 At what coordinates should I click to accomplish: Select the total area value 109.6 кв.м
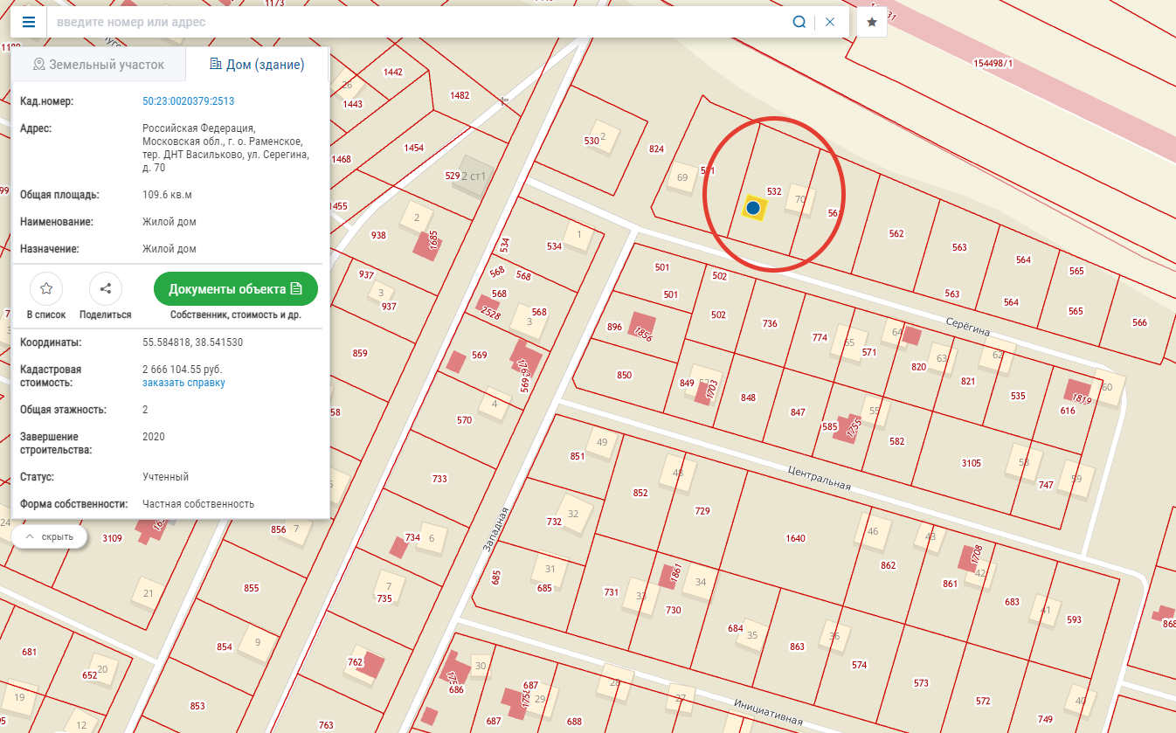[167, 195]
